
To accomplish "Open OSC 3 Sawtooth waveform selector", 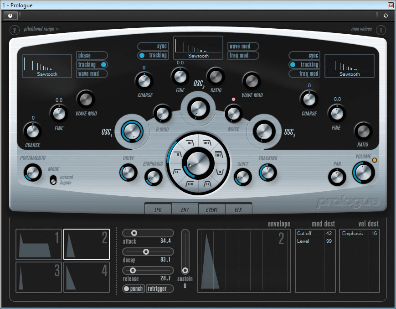I will click(x=349, y=66).
